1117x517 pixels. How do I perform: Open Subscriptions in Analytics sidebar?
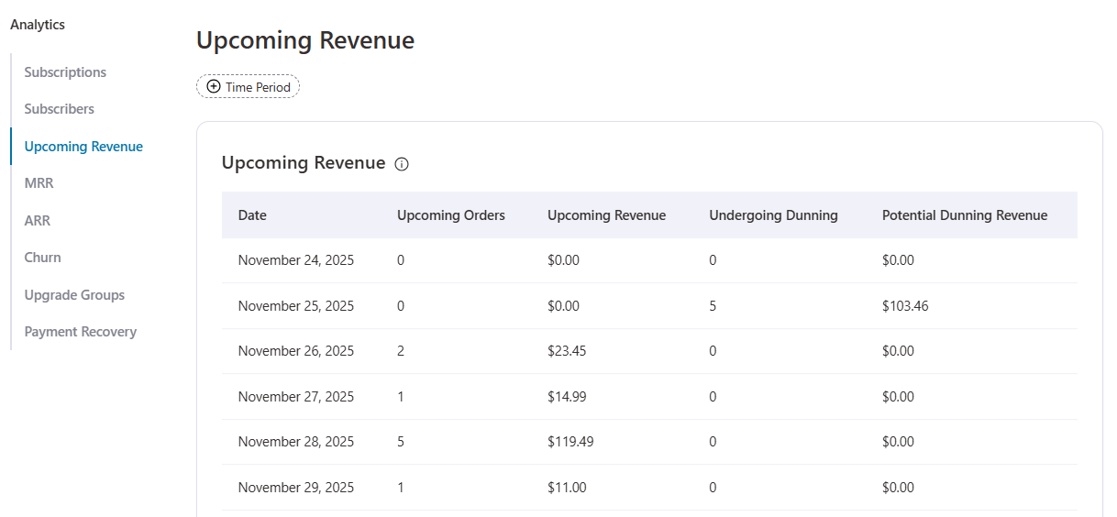pyautogui.click(x=65, y=72)
